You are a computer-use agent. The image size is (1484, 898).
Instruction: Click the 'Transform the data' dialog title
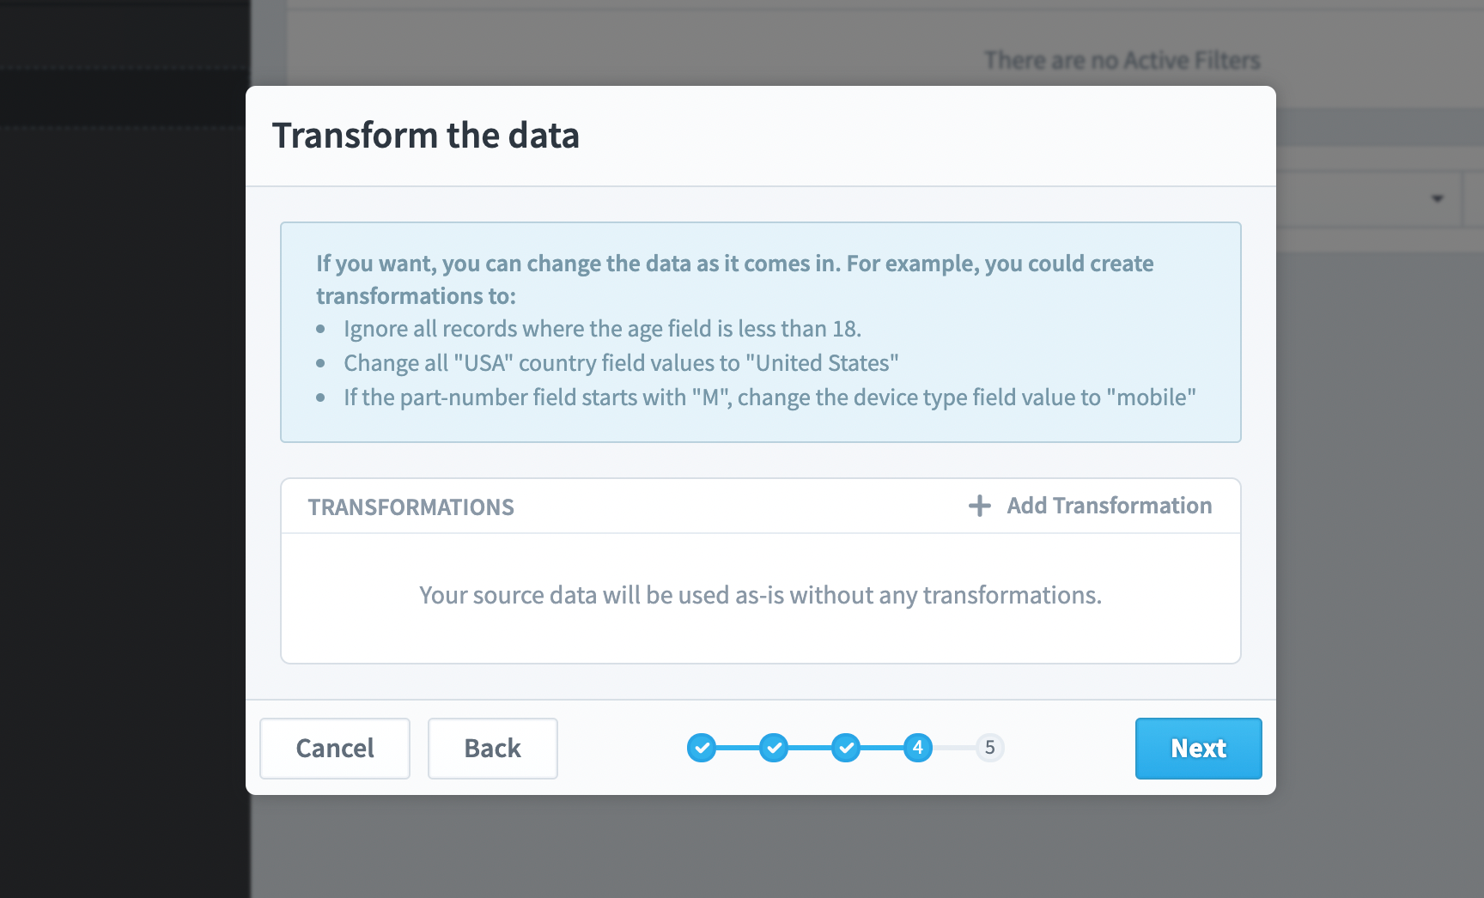tap(426, 136)
